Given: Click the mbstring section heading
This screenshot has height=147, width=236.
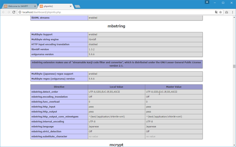Looking at the screenshot, I should coord(117,26).
